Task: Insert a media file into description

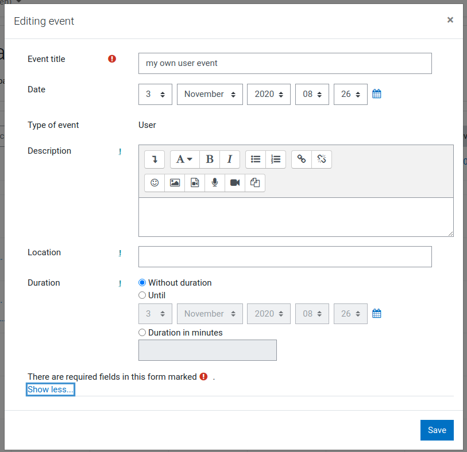Action: [195, 182]
